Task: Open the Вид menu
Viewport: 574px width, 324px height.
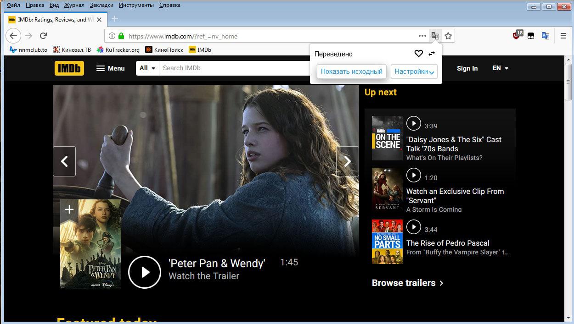Action: pyautogui.click(x=54, y=5)
